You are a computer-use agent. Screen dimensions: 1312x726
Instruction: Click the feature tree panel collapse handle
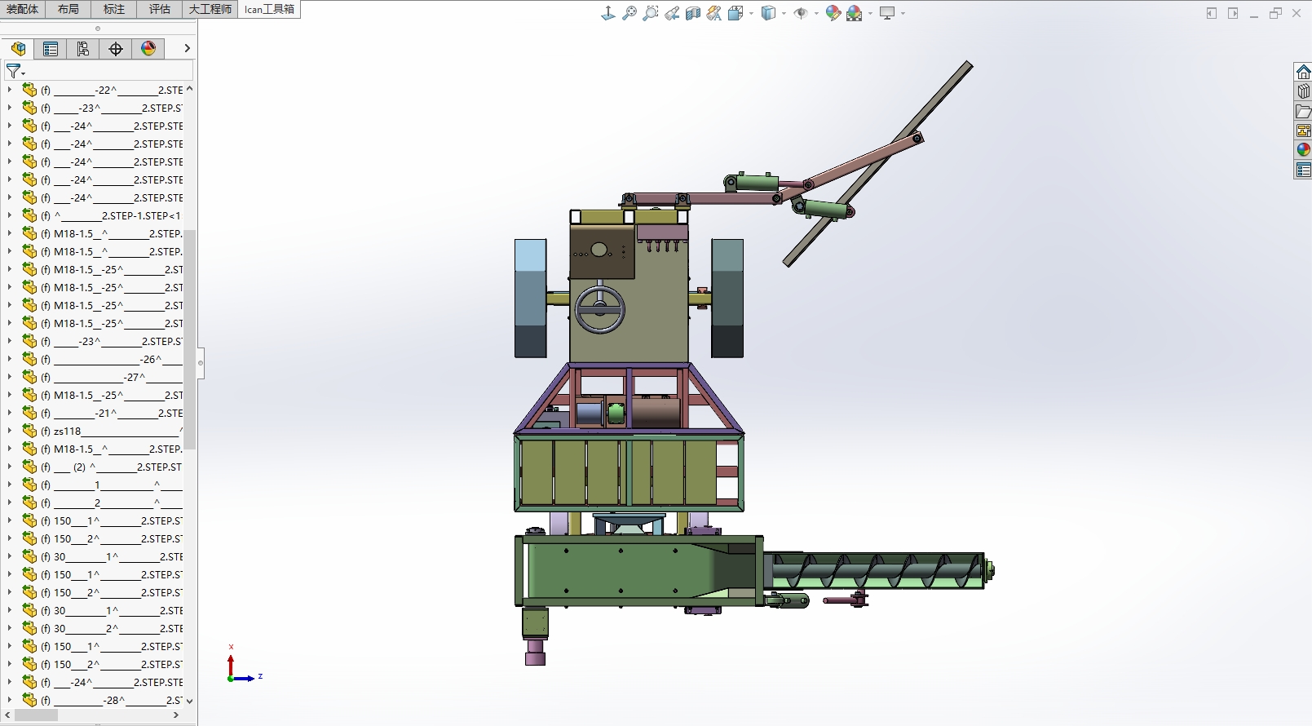201,363
